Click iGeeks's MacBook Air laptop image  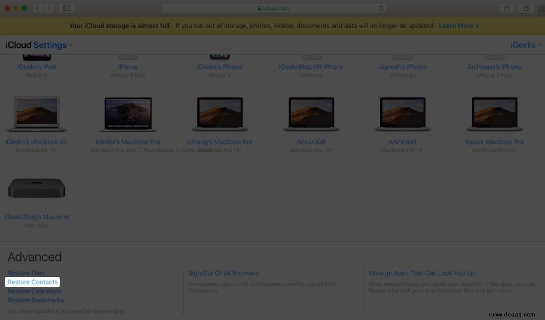click(x=36, y=114)
